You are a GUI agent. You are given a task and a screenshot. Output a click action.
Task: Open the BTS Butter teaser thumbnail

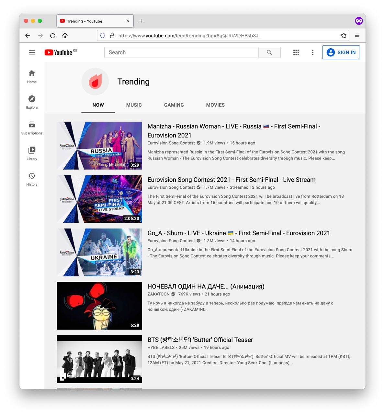[99, 359]
